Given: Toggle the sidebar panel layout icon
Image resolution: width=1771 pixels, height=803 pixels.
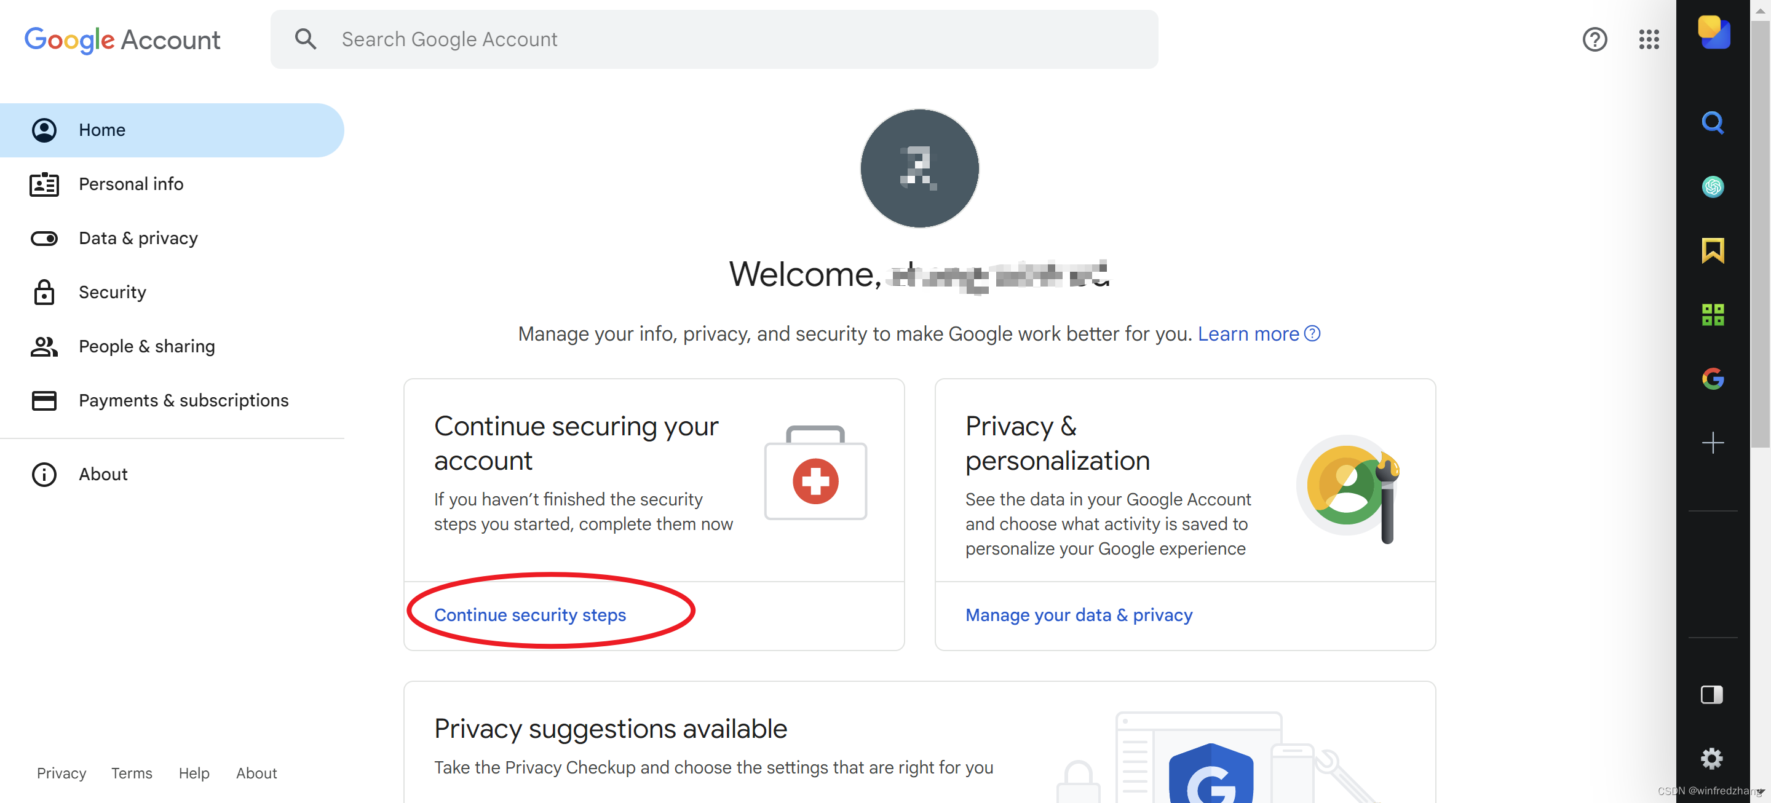Looking at the screenshot, I should tap(1712, 694).
